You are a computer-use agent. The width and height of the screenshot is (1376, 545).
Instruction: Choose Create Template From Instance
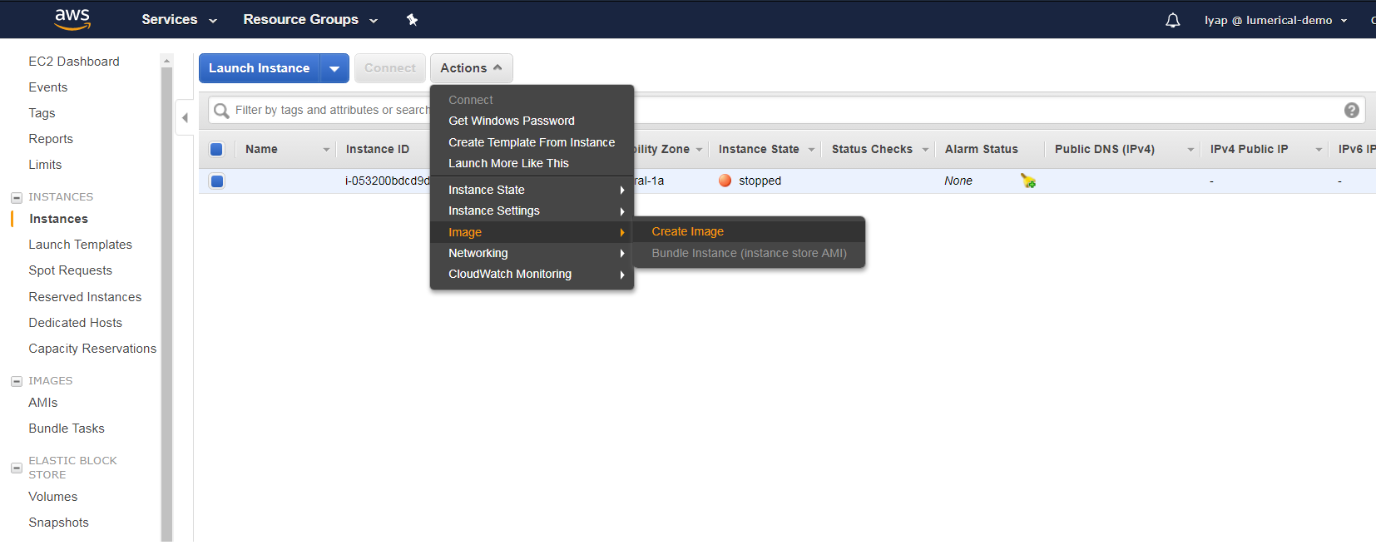click(x=532, y=143)
